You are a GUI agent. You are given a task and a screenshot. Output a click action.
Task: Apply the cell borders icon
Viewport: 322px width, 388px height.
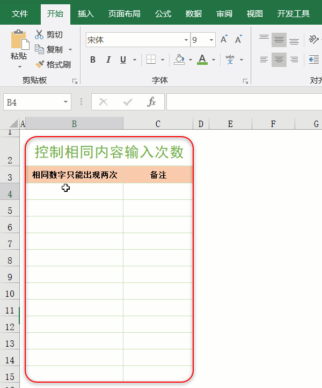(x=151, y=59)
